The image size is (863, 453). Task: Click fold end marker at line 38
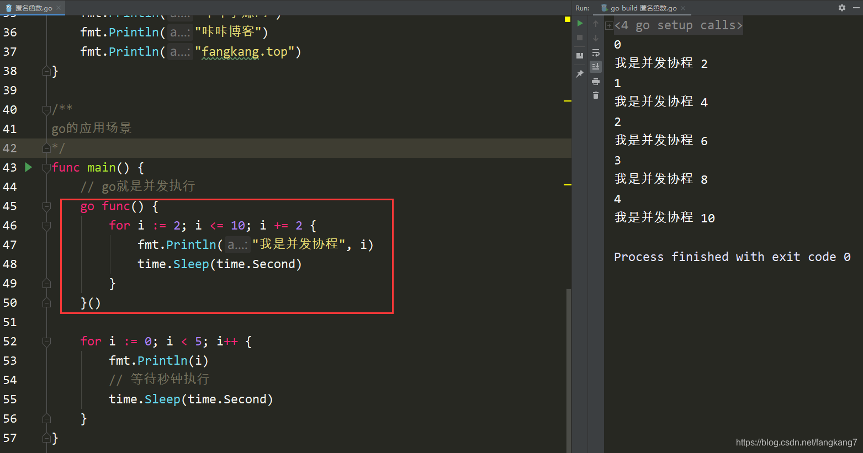[46, 71]
